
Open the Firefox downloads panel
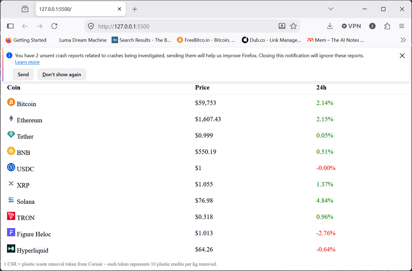(330, 26)
